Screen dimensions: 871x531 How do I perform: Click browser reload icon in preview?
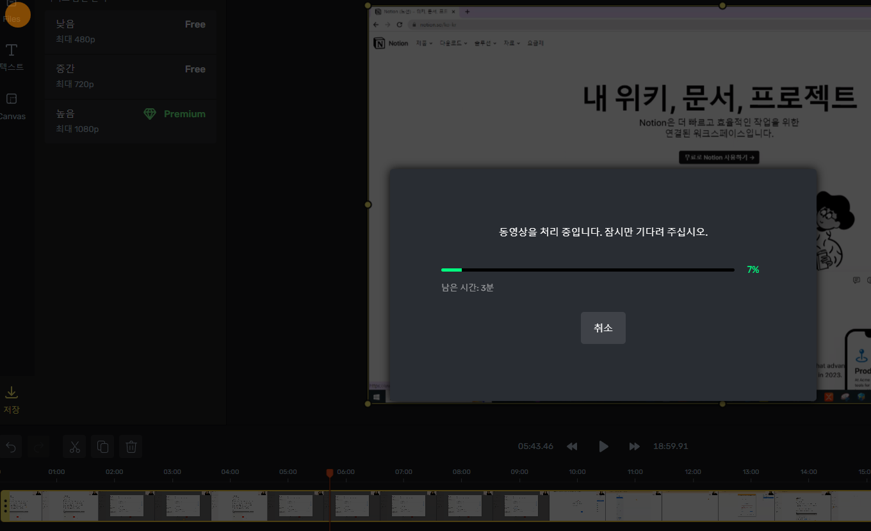(x=400, y=24)
